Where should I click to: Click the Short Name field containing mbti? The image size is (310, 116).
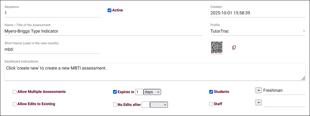tap(52, 49)
